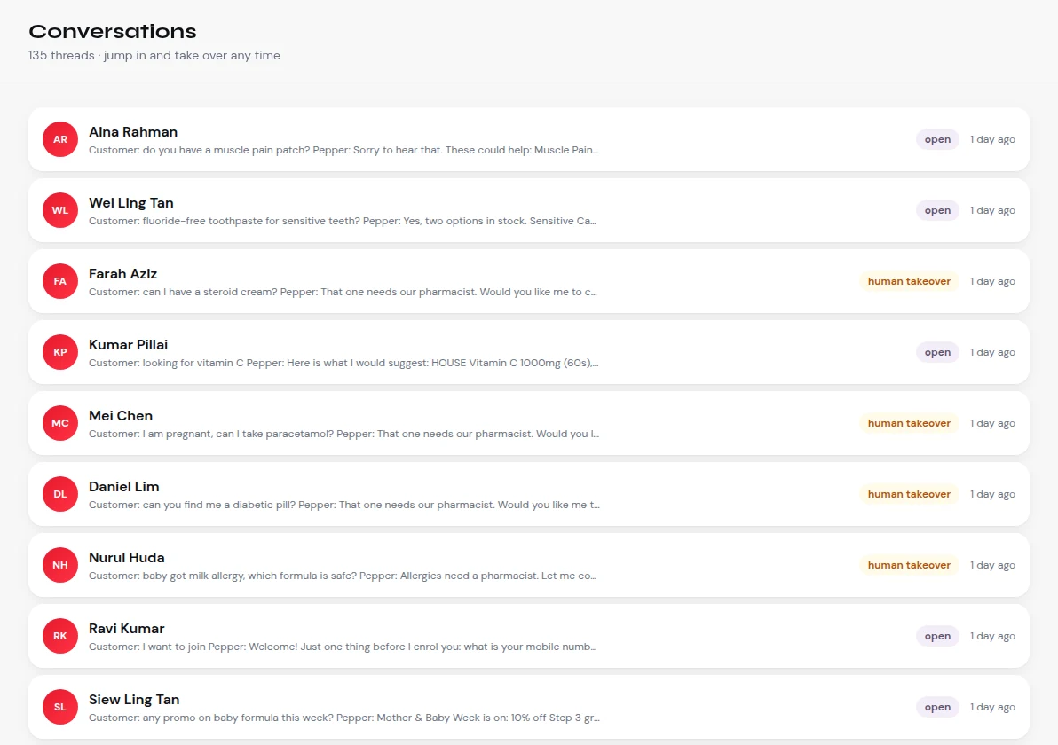Click '1 day ago' on Ravi Kumar's row
The width and height of the screenshot is (1058, 745).
click(992, 636)
